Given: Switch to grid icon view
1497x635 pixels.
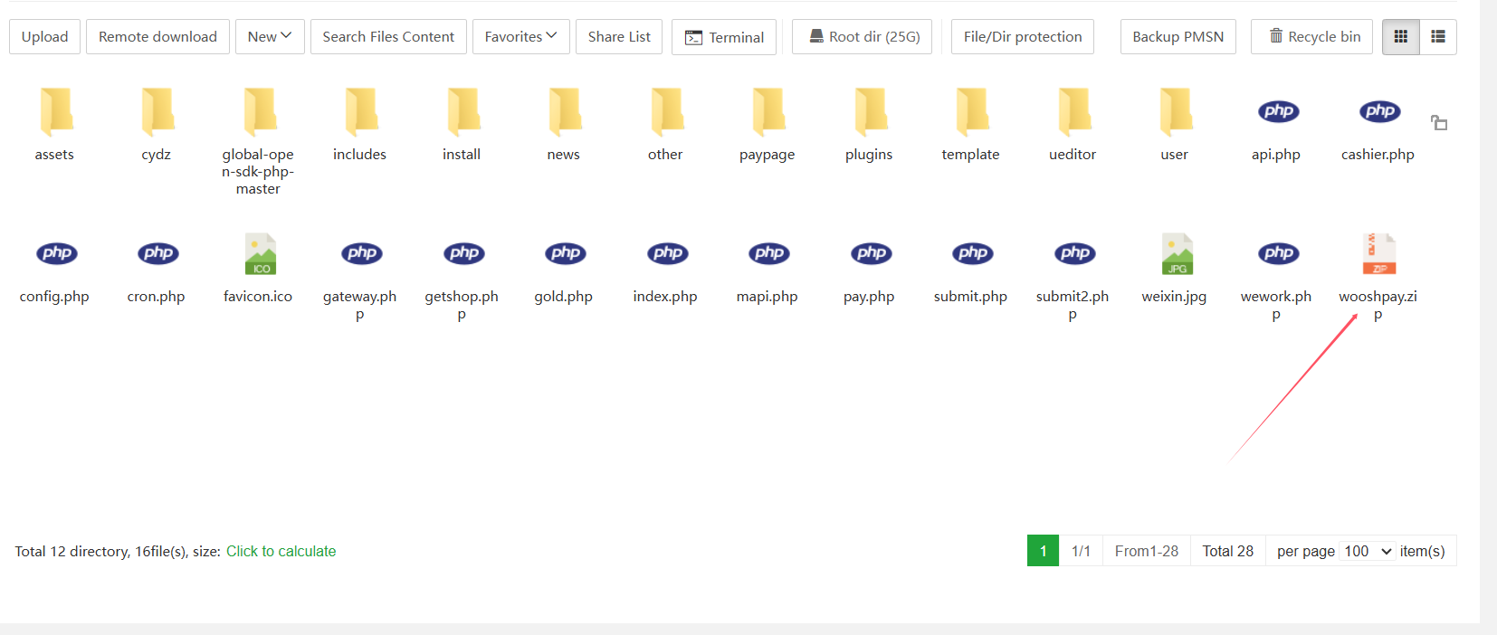Looking at the screenshot, I should click(x=1400, y=37).
